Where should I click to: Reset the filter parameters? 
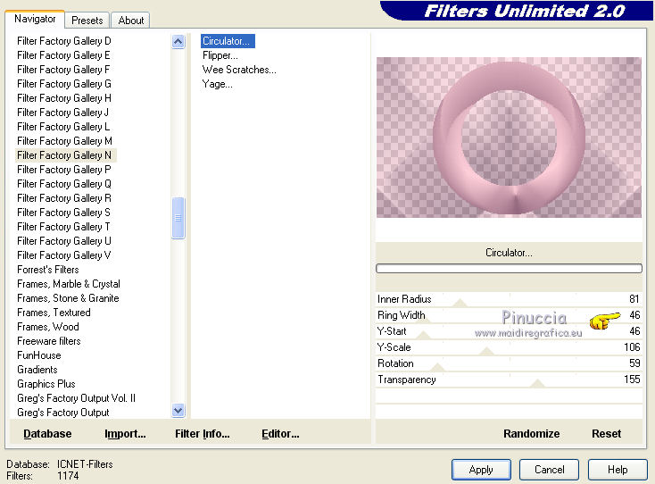pyautogui.click(x=606, y=434)
